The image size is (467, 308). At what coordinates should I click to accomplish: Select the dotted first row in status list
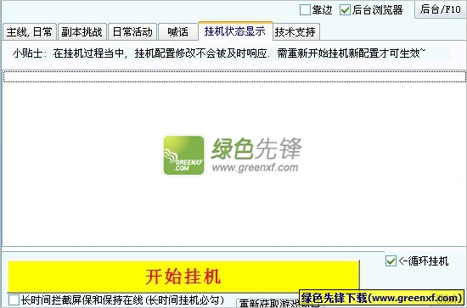point(234,76)
